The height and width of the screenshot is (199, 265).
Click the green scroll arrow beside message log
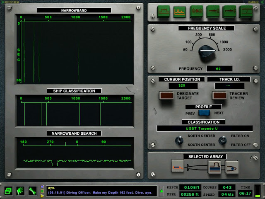(x=161, y=191)
